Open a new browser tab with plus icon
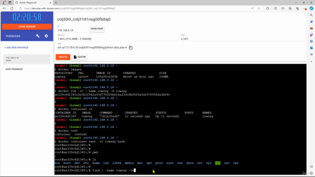The image size is (315, 177). (56, 2)
